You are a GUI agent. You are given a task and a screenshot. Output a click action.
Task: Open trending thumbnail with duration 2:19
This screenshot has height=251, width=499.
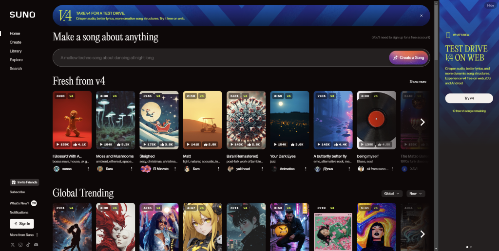pos(333,227)
